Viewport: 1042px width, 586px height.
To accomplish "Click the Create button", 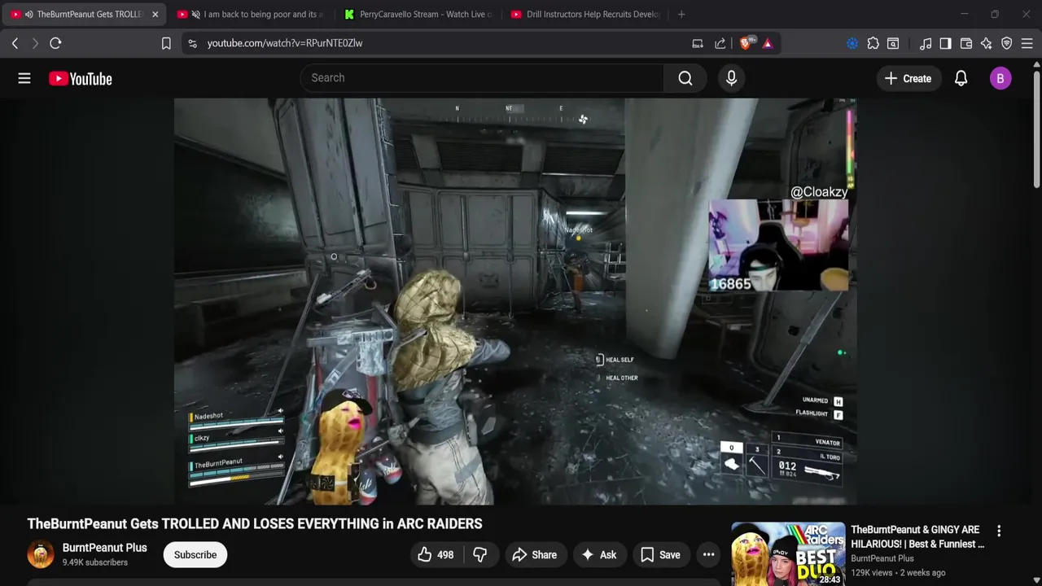I will click(908, 78).
